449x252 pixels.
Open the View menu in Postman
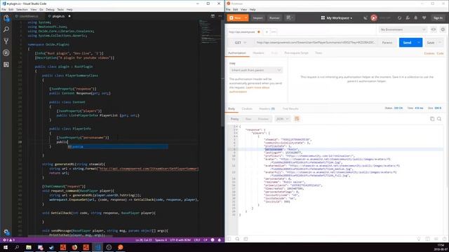(243, 9)
